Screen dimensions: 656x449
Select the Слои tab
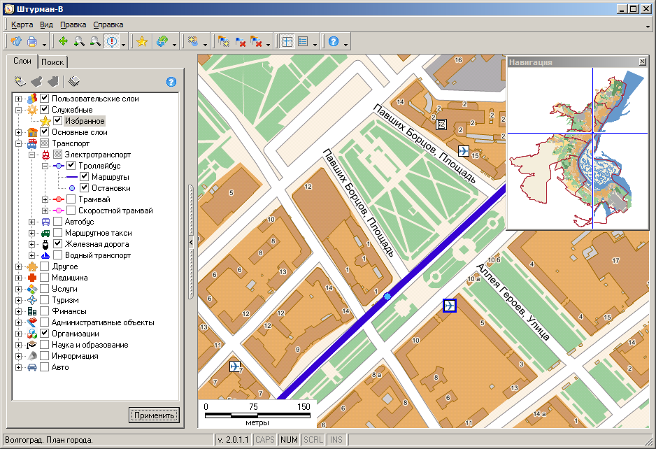point(22,61)
